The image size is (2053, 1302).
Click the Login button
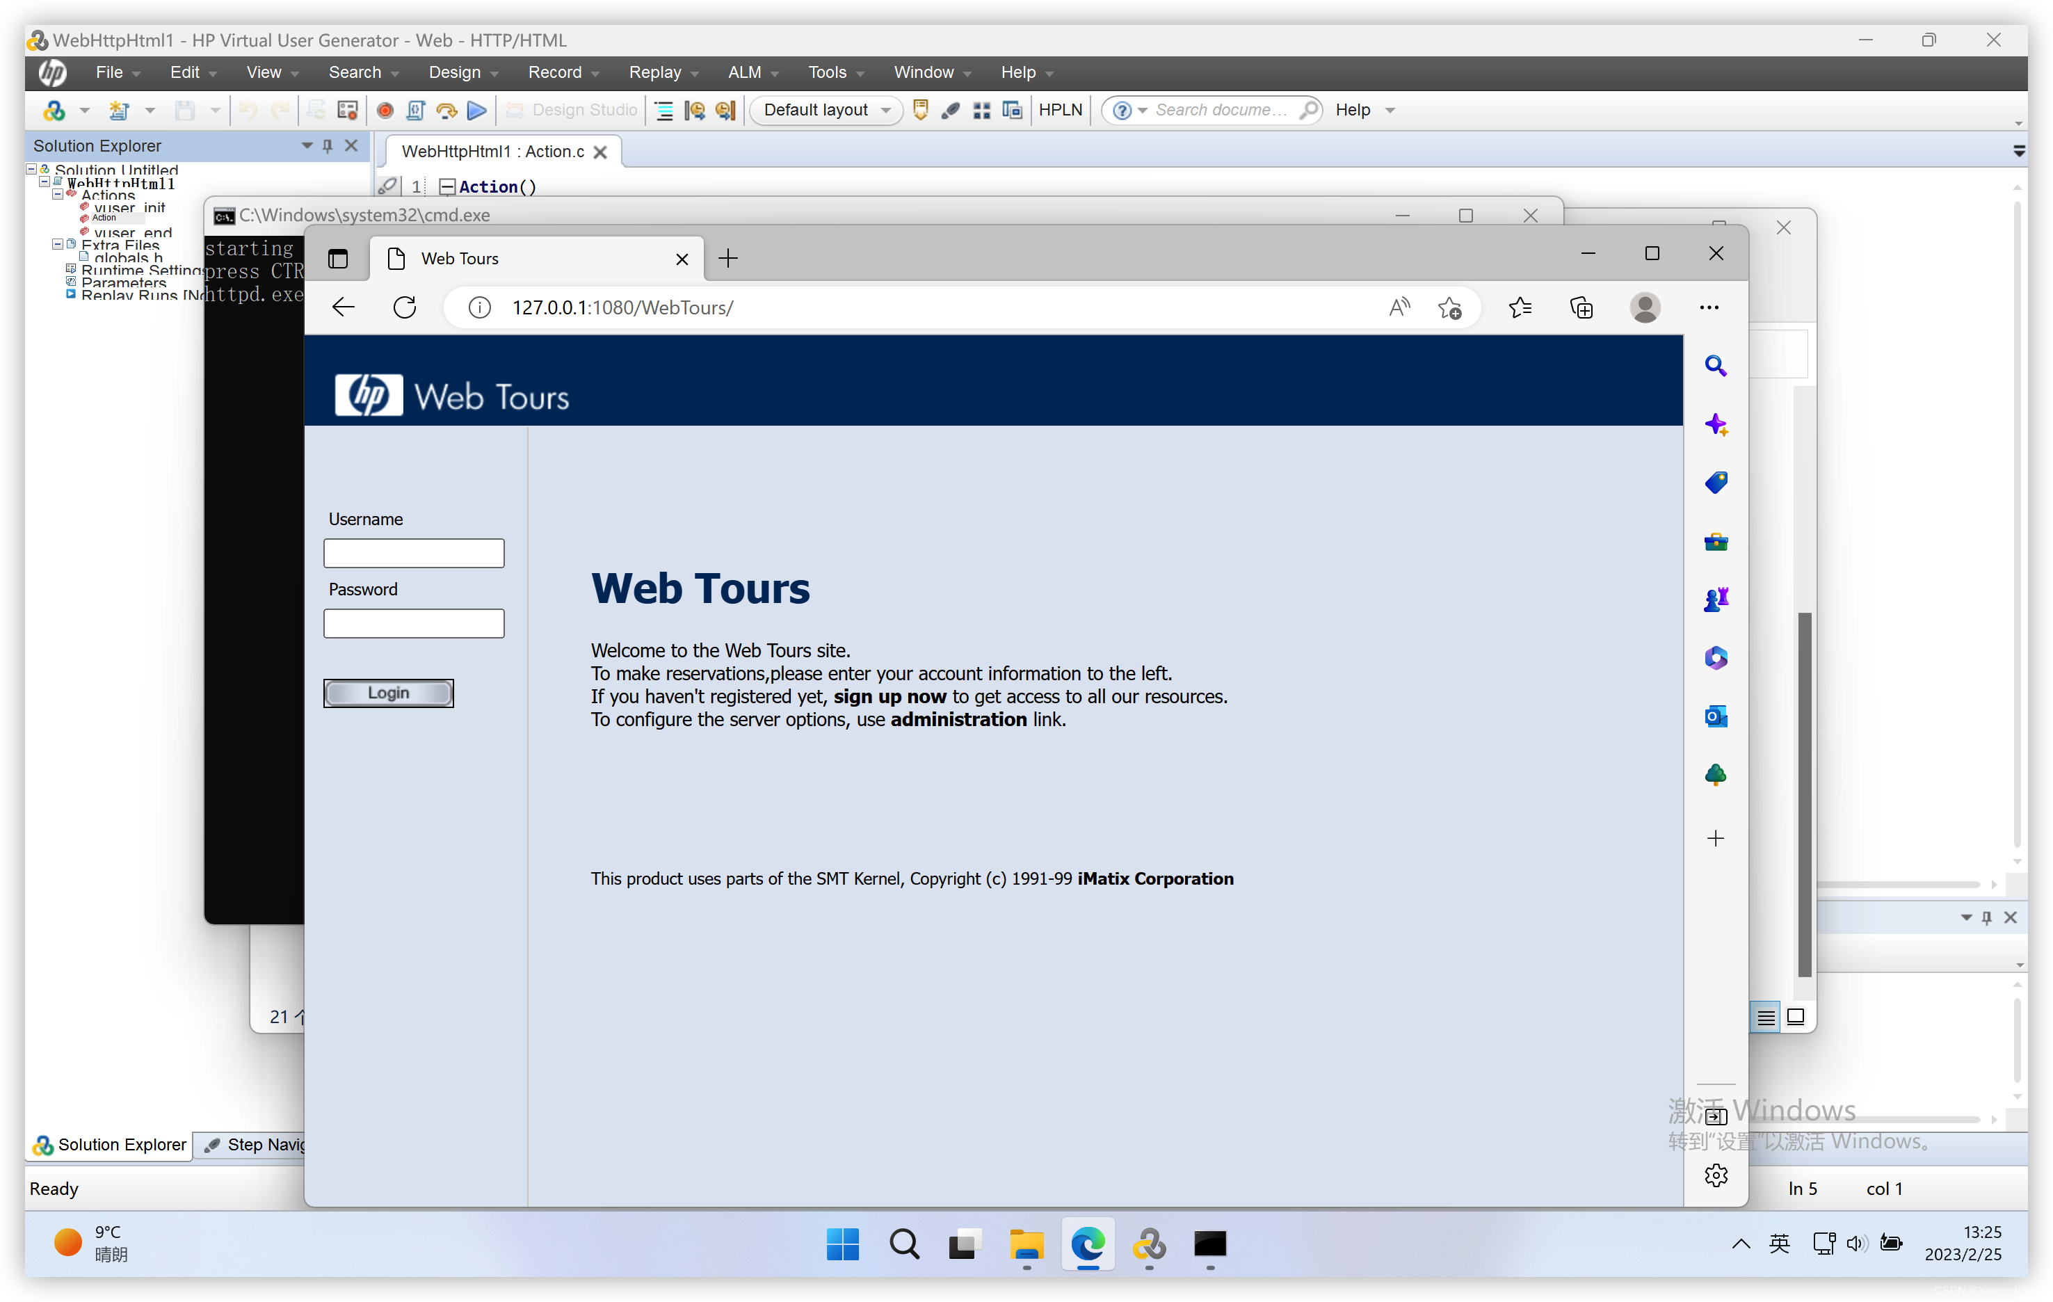coord(388,692)
